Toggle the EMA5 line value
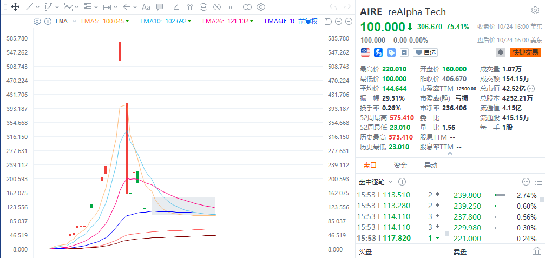 point(106,21)
